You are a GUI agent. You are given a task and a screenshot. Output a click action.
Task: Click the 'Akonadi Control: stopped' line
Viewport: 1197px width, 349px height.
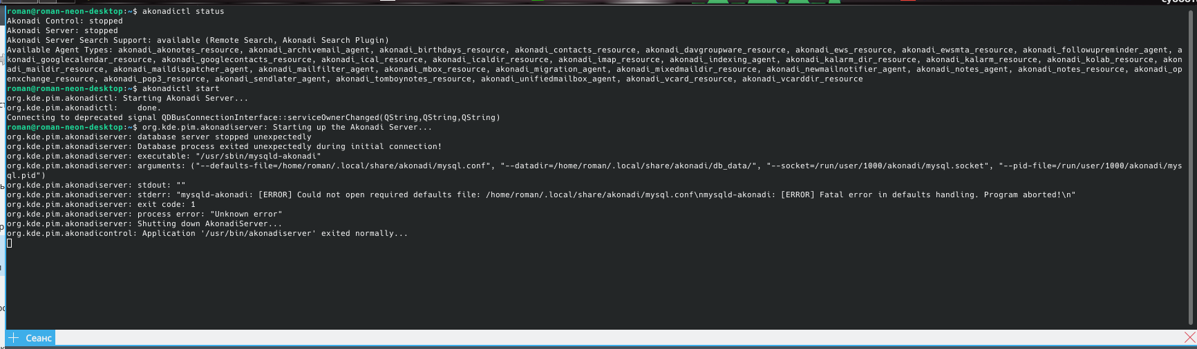[x=65, y=21]
